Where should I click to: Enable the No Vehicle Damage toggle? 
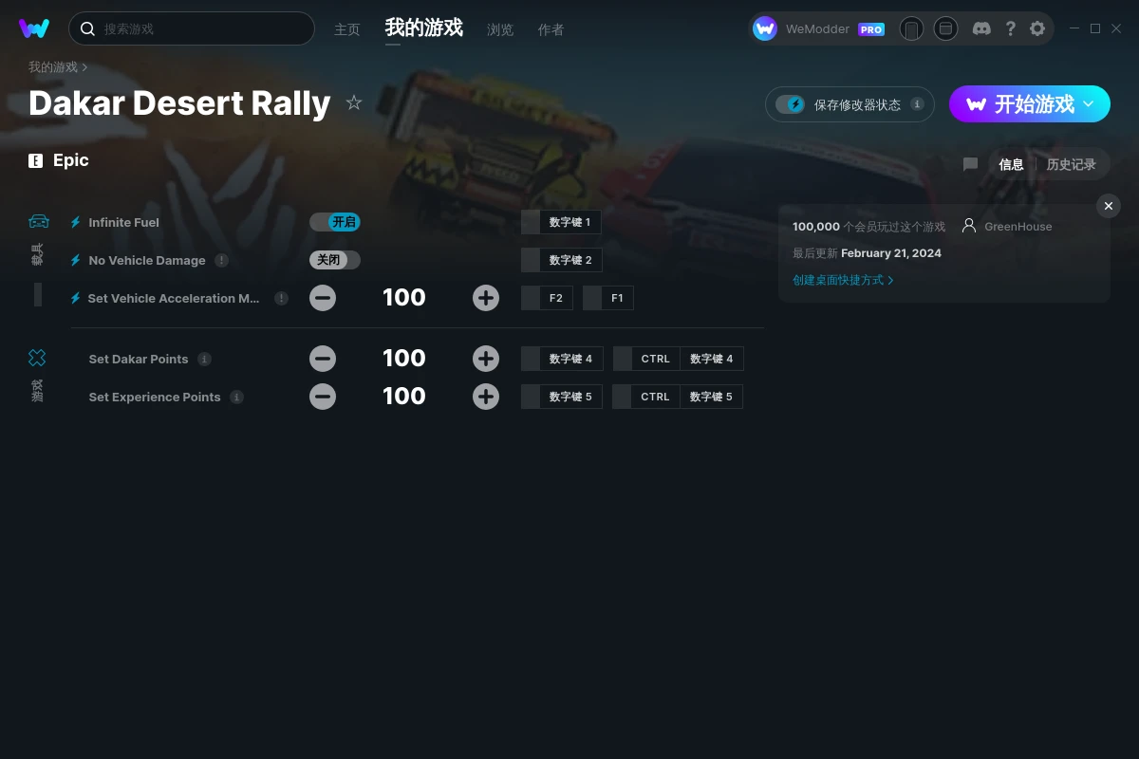[x=335, y=260]
